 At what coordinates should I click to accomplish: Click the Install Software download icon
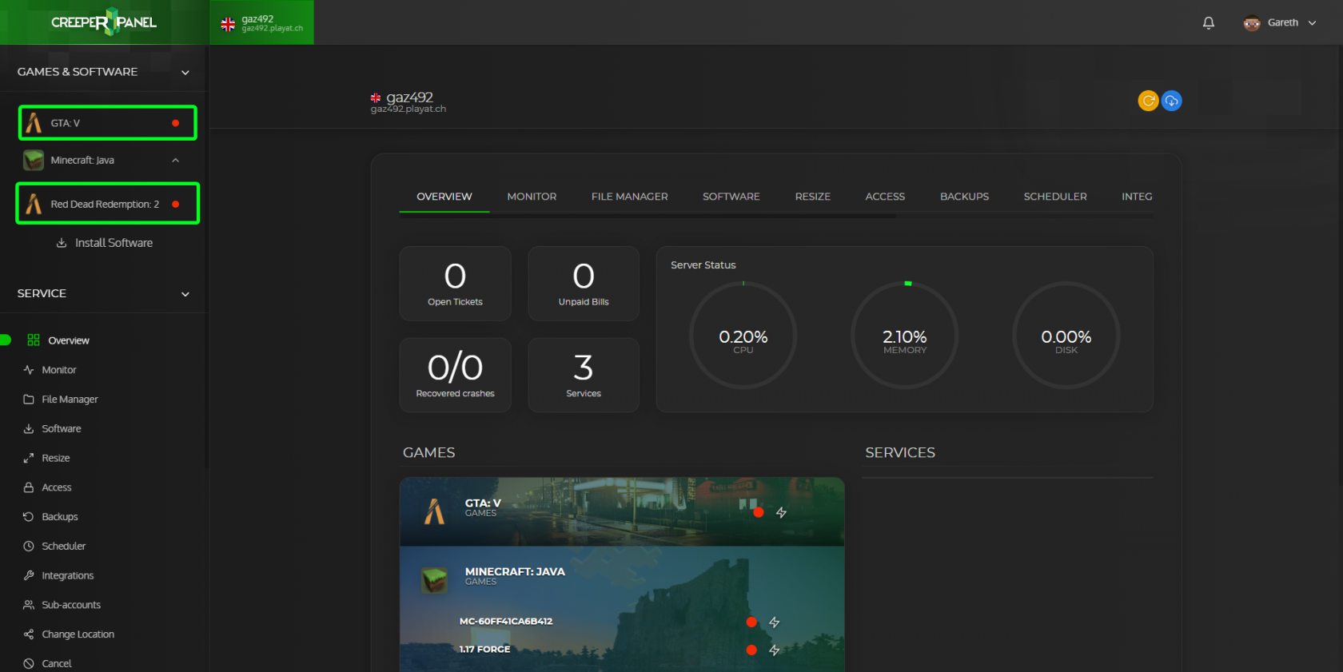[62, 243]
